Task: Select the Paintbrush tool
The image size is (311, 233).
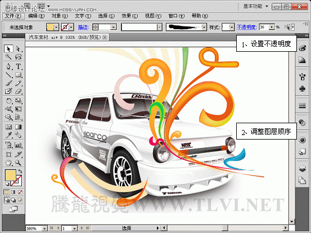Action: tap(8, 83)
